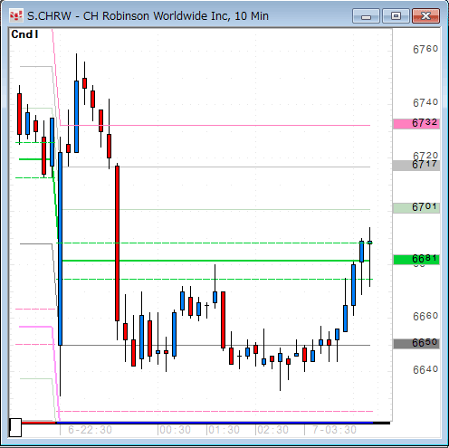Viewport: 449px width, 448px height.
Task: Close the S.CHRW chart window
Action: coord(425,16)
